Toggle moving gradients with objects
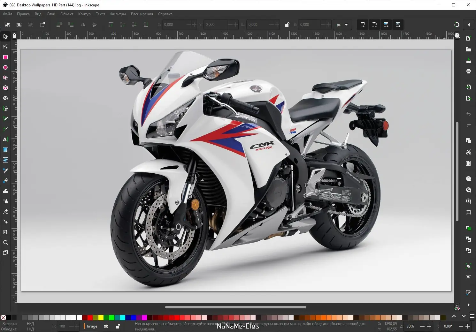The width and height of the screenshot is (476, 332). [386, 25]
